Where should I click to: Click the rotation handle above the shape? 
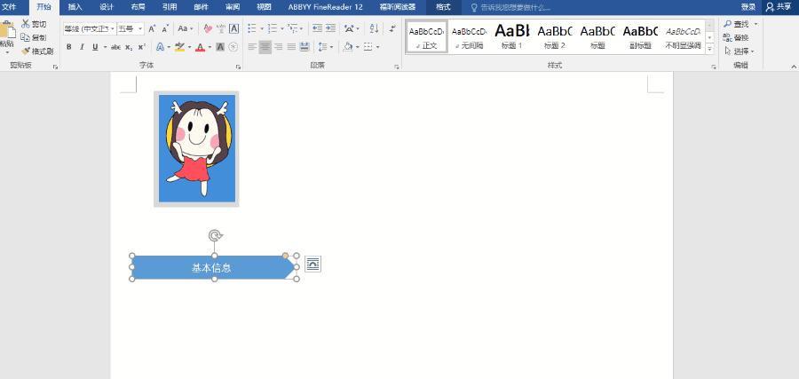215,235
